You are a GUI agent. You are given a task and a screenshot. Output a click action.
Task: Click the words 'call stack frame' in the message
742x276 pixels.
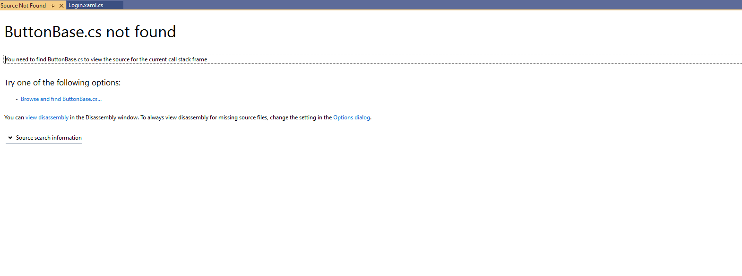click(x=188, y=59)
